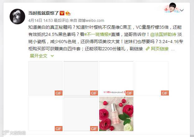Image resolution: width=194 pixels, height=137 pixels.
Task: Open the 网页链接 web link
Action: point(160,49)
